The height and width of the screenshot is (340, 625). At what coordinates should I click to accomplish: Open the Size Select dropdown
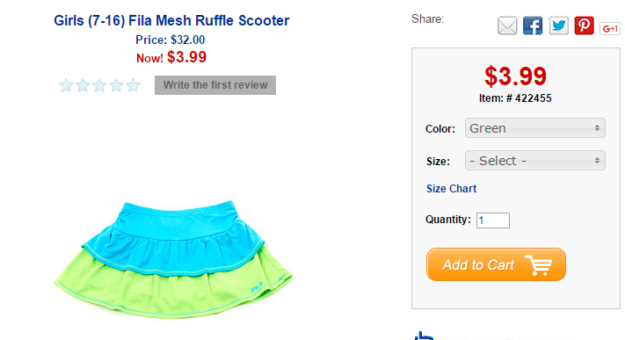point(535,161)
